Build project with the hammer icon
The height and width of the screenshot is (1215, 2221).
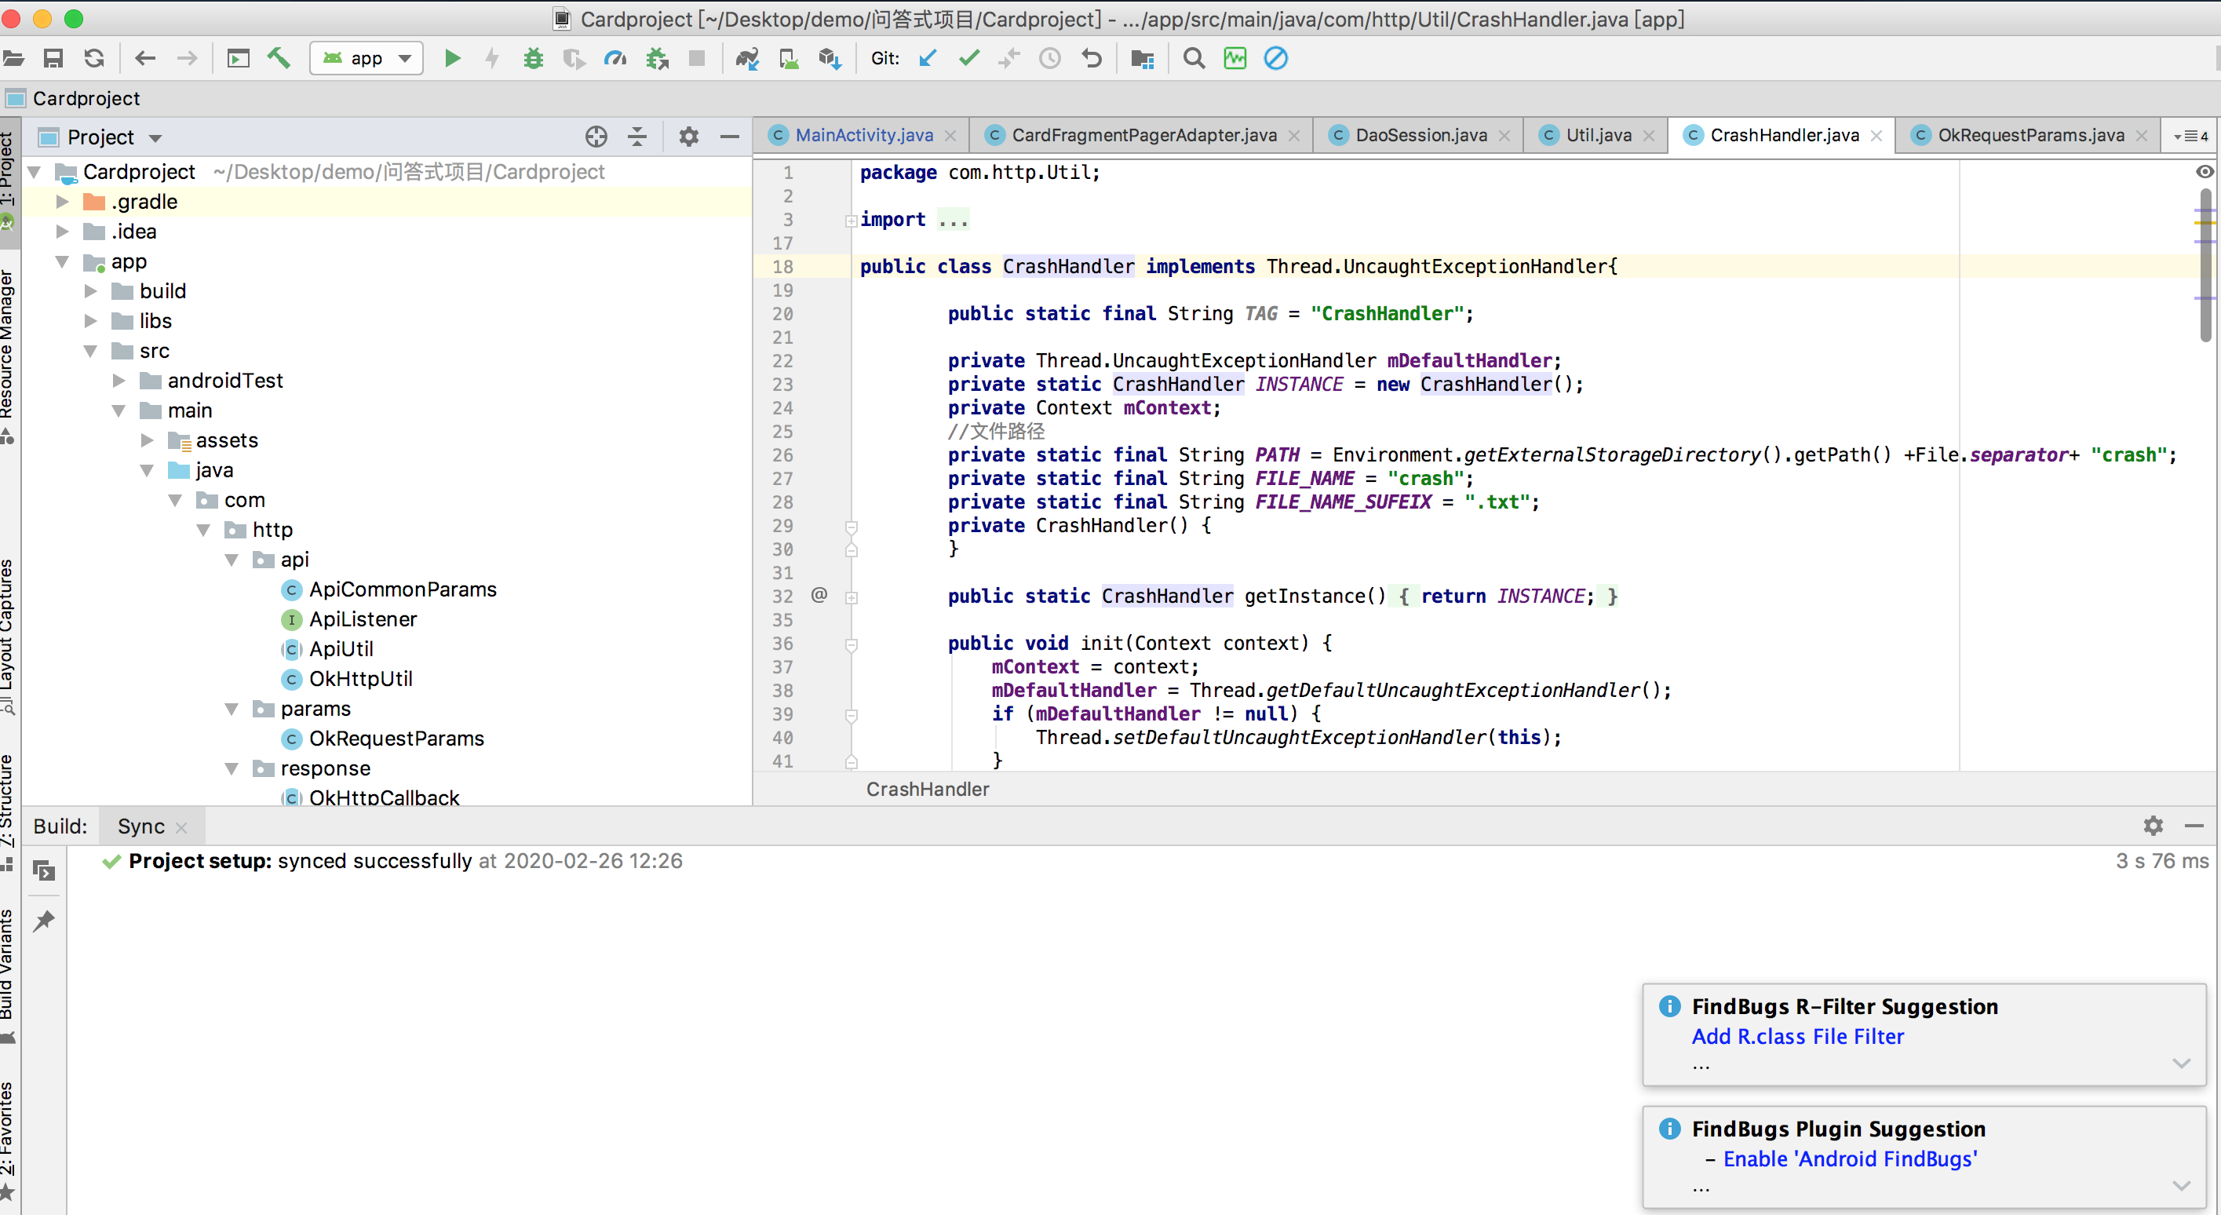click(279, 59)
